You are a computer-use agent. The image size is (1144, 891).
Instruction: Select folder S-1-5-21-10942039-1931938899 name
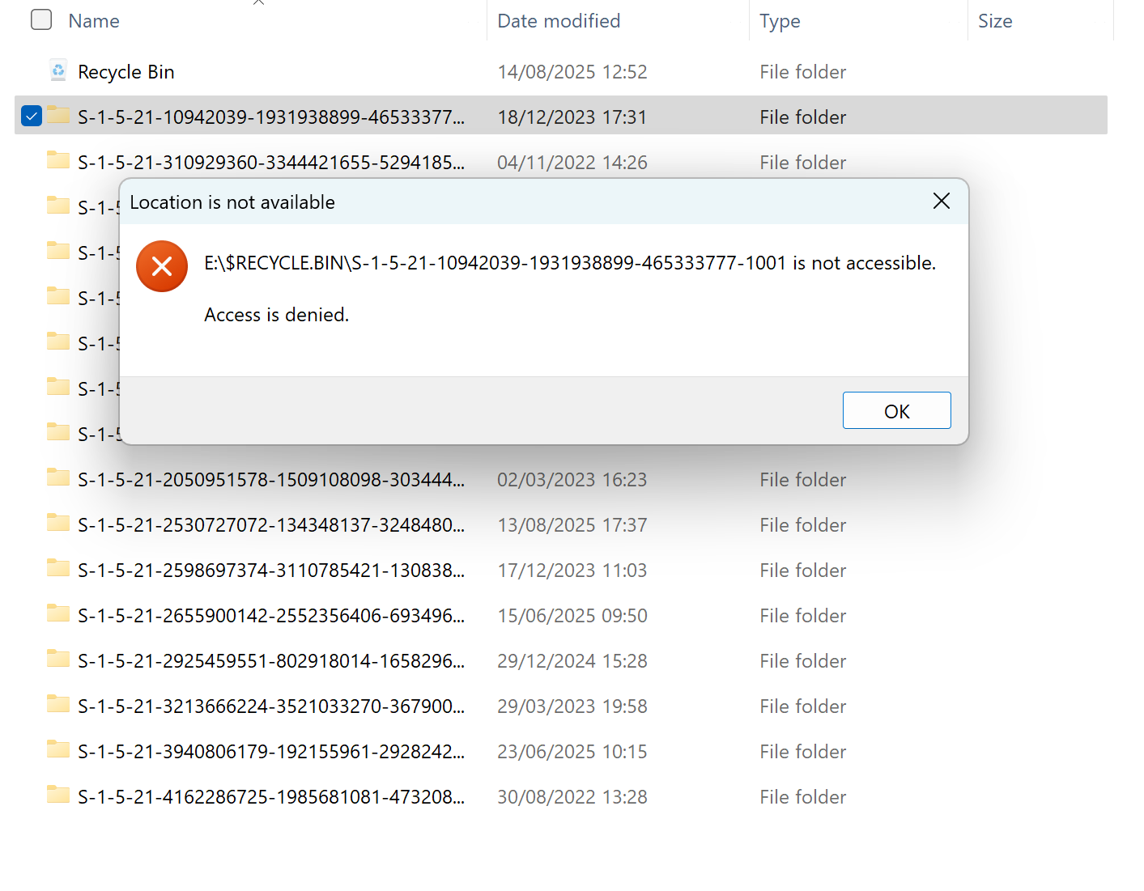point(271,117)
